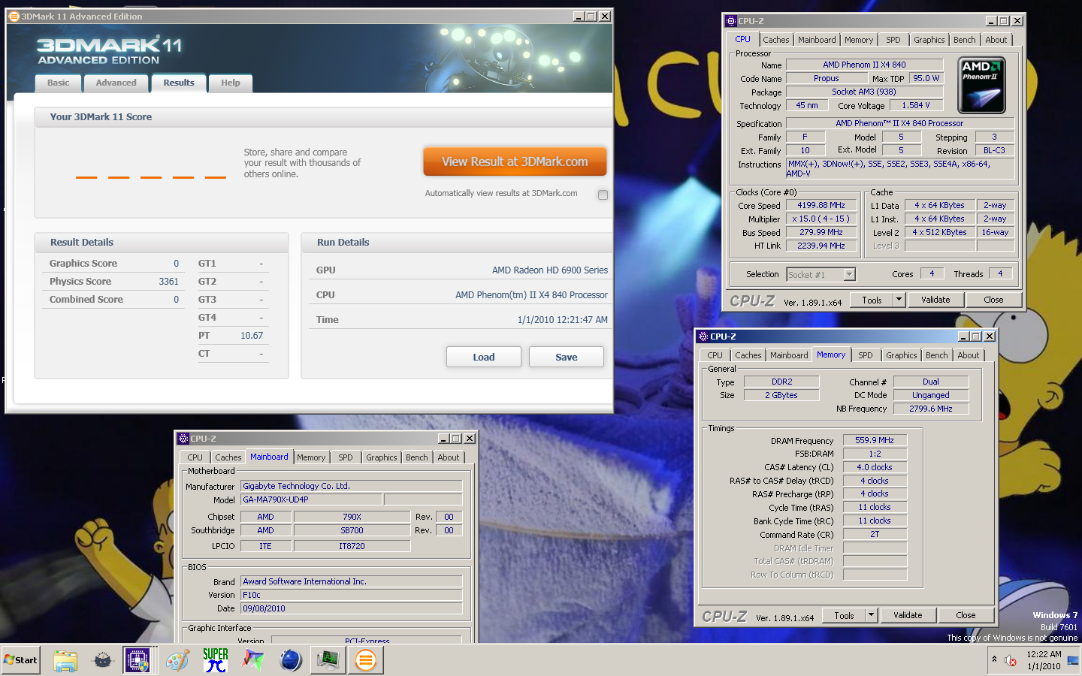Expand Tools arrow in CPU-Z Memory window
1082x676 pixels.
click(871, 615)
